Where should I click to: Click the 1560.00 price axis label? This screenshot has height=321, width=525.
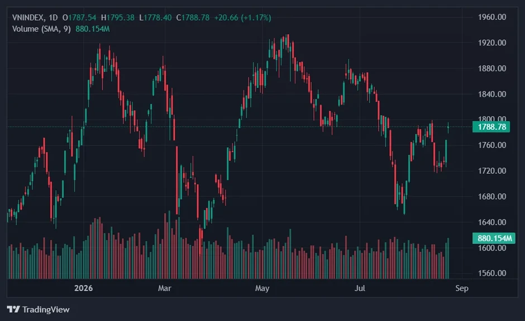(492, 273)
